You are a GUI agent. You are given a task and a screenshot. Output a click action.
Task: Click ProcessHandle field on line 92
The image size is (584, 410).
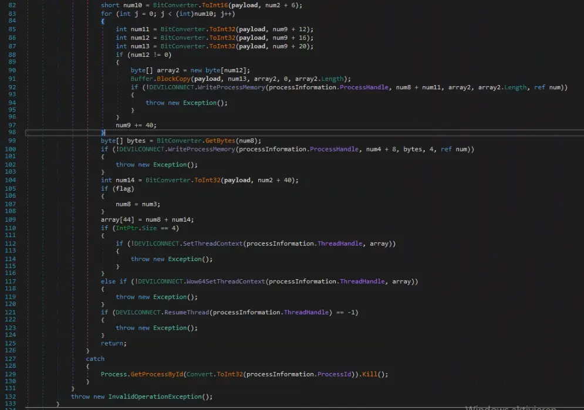tap(364, 87)
